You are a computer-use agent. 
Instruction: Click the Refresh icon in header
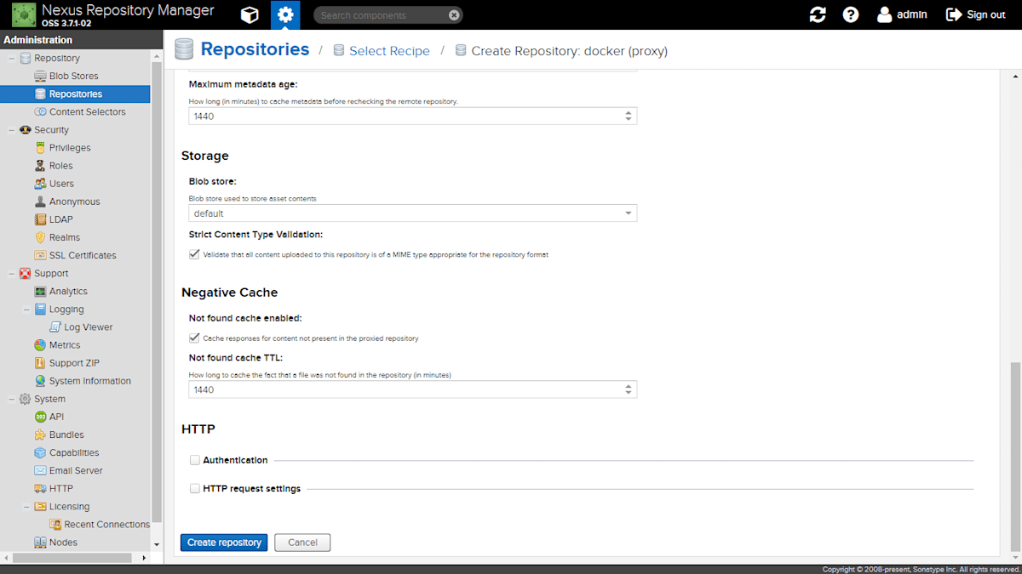(818, 14)
